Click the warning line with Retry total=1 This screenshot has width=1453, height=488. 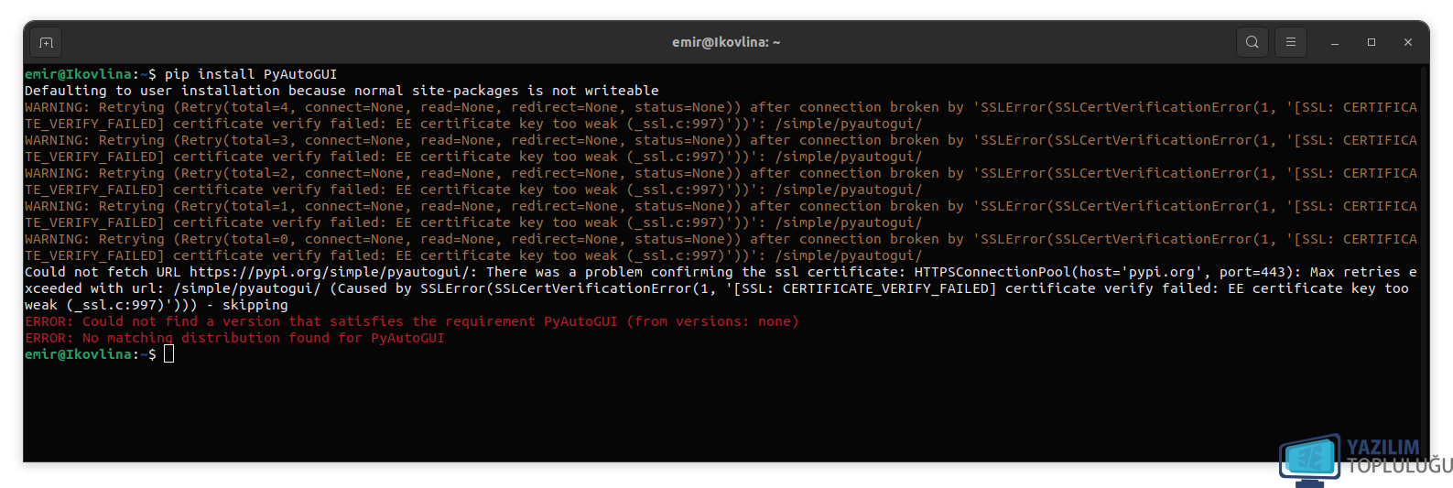click(721, 206)
